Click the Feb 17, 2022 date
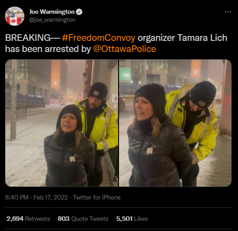 click(50, 197)
